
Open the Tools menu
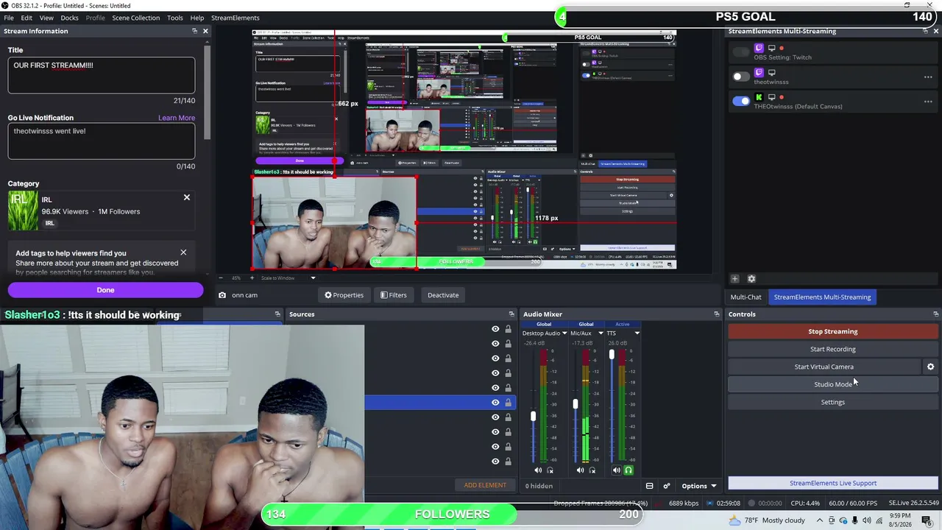(175, 18)
